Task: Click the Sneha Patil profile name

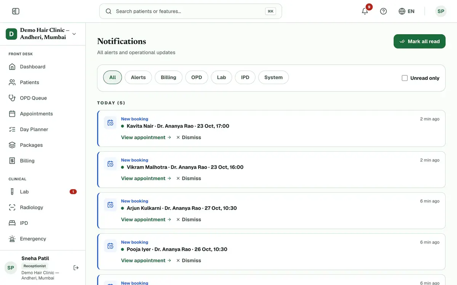Action: point(35,258)
